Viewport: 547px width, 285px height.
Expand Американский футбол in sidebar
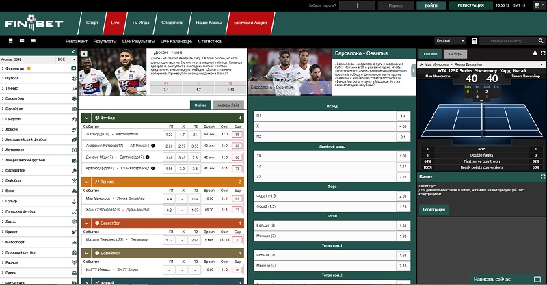tap(38, 160)
